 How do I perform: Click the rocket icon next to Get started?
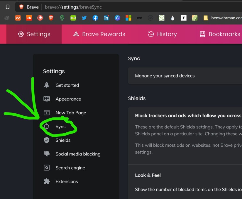[x=47, y=85]
